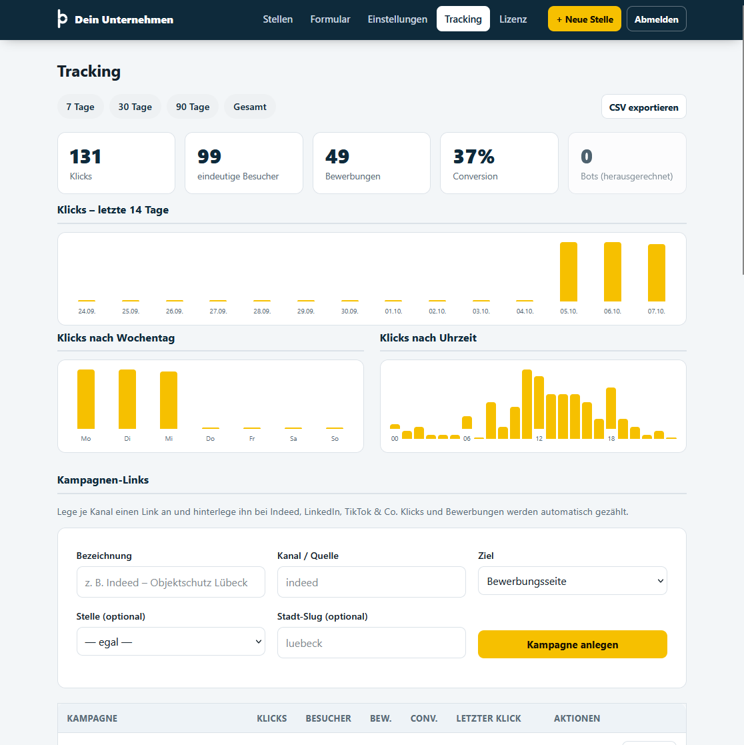
Task: Click the CONV. column header
Action: [x=424, y=718]
